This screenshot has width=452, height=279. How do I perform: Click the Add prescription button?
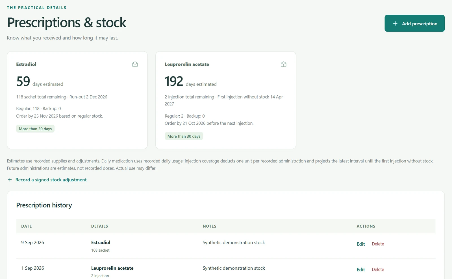pyautogui.click(x=414, y=23)
